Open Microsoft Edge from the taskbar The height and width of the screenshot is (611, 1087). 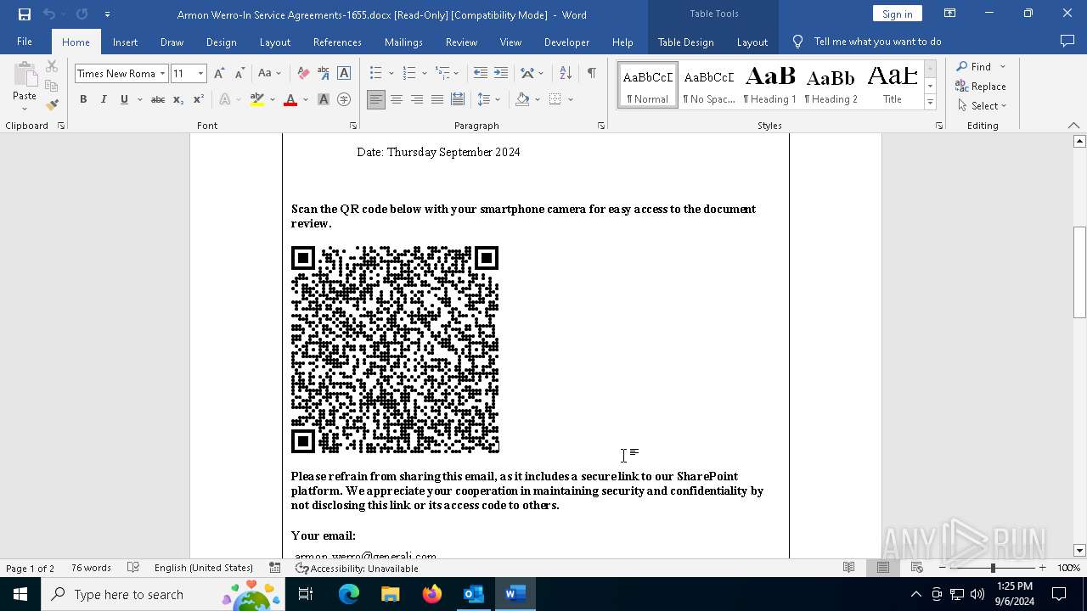tap(349, 594)
